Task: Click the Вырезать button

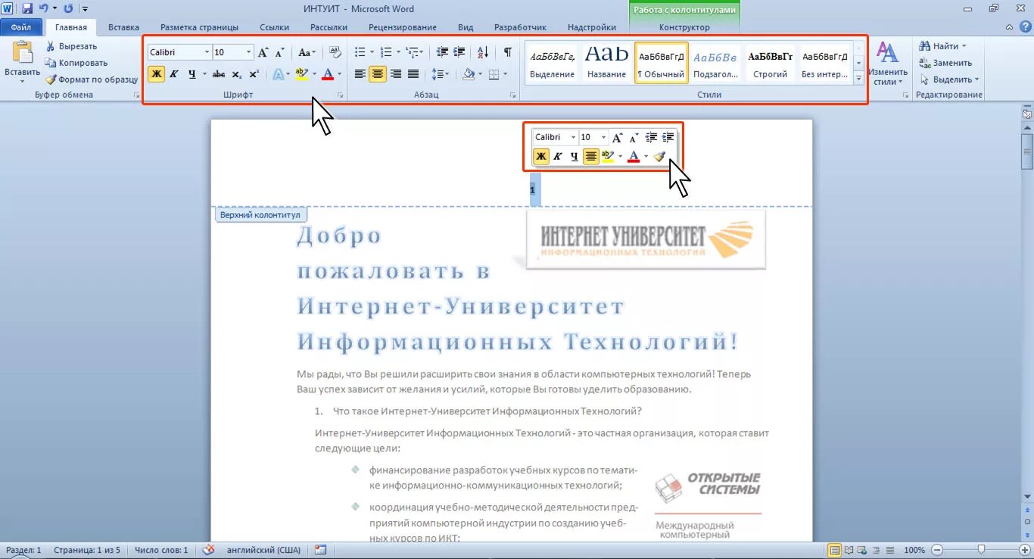Action: tap(70, 46)
